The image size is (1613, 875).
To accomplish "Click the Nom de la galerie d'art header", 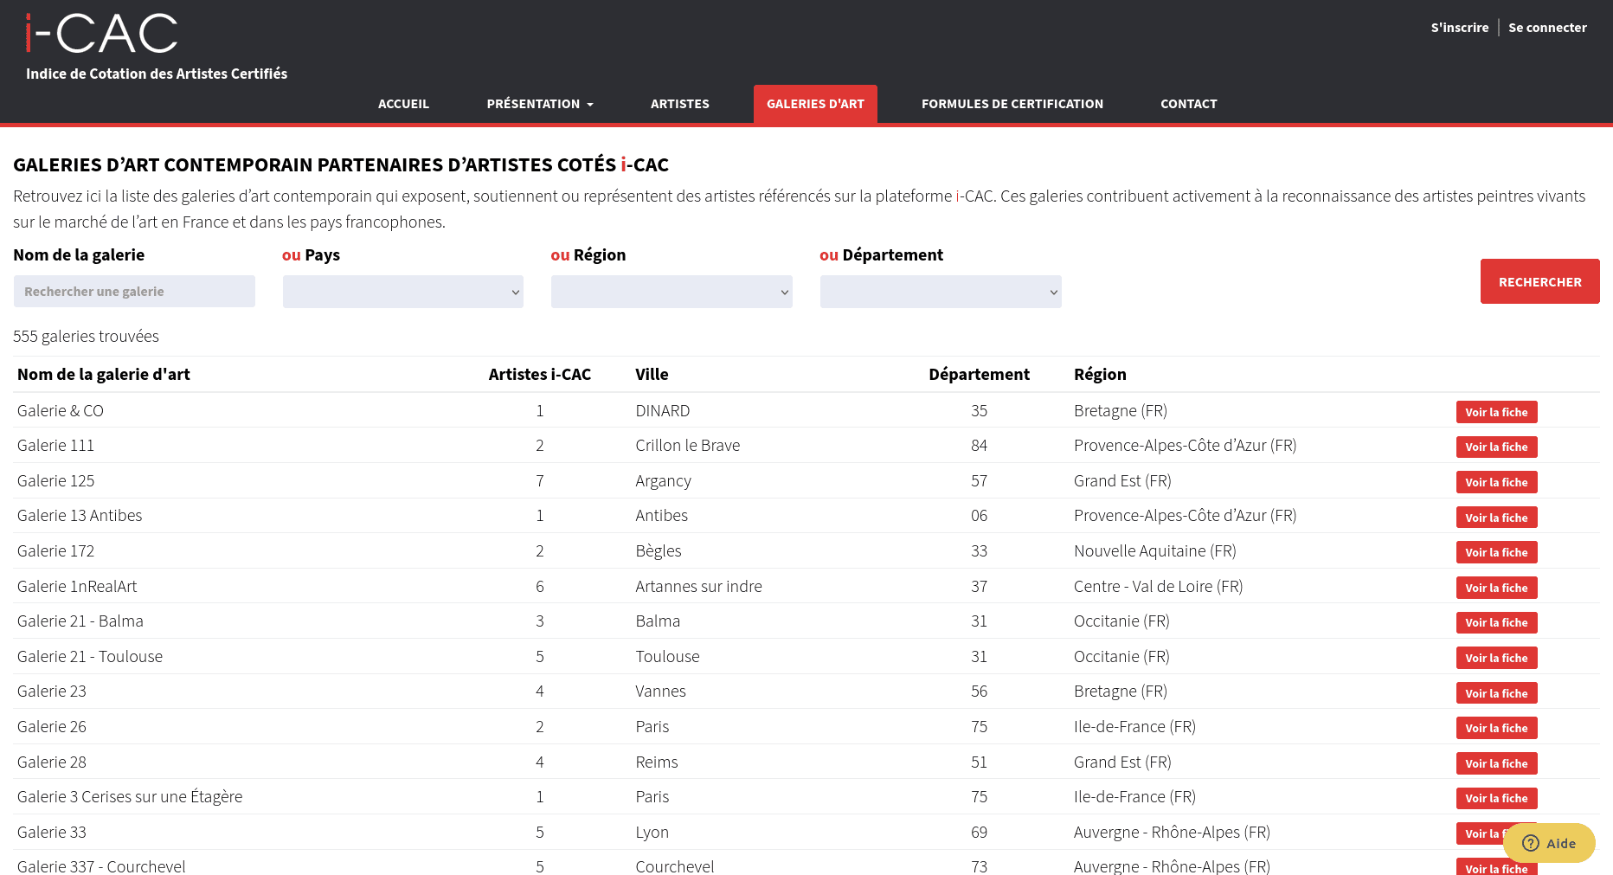I will point(104,374).
